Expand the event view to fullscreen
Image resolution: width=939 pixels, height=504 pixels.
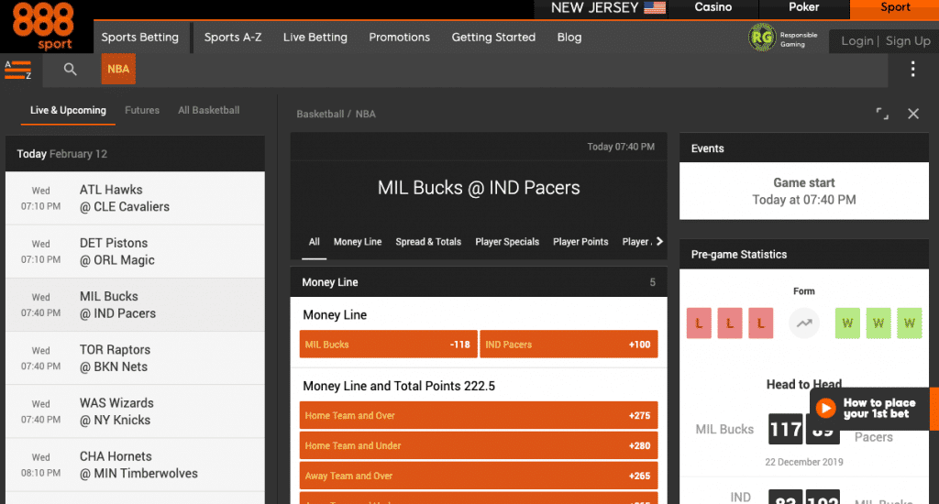coord(882,114)
